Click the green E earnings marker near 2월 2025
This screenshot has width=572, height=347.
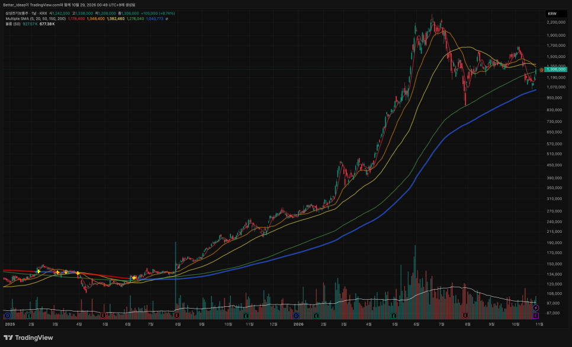29,316
